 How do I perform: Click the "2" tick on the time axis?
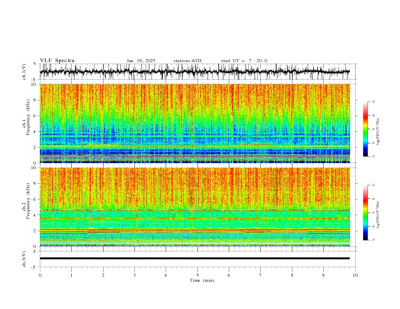[103, 275]
